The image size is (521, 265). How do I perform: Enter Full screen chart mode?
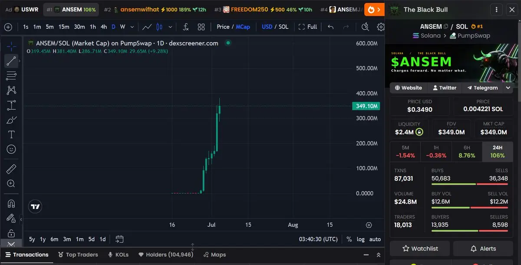[x=308, y=27]
